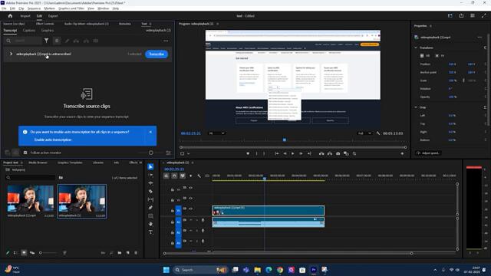This screenshot has height=276, width=491.
Task: Click the Lift button in Program monitor
Action: point(321,153)
